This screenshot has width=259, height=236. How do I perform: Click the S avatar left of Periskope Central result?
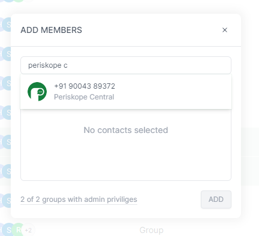tap(7, 83)
